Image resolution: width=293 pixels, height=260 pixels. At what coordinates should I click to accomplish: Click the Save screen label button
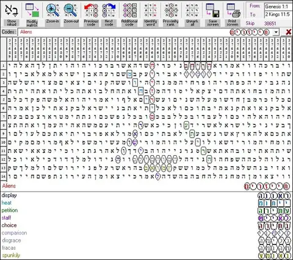click(212, 23)
